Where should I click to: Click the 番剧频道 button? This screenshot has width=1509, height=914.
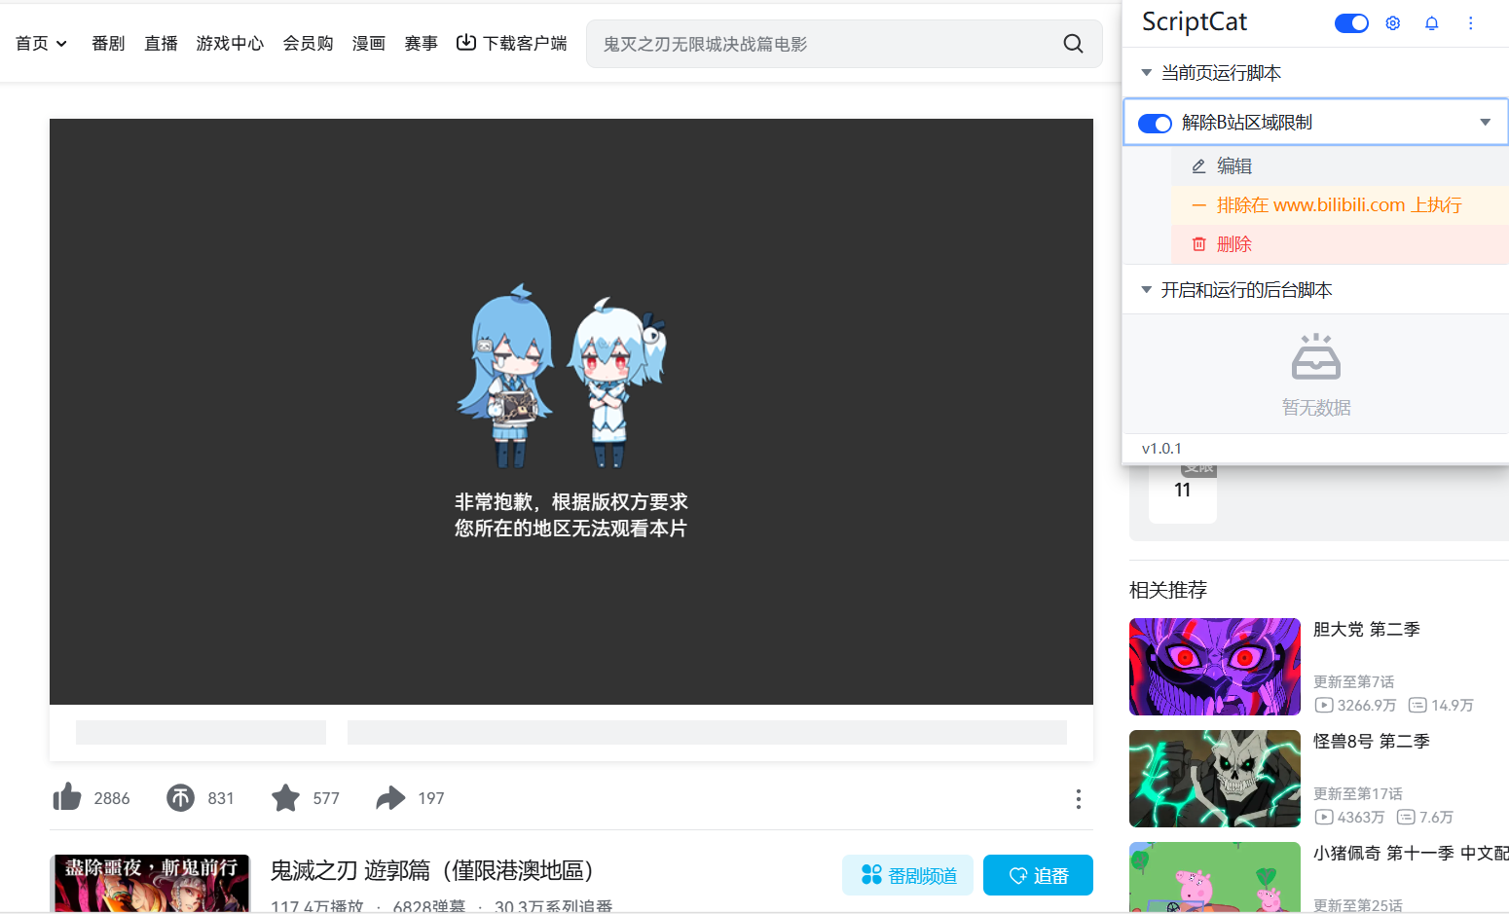pyautogui.click(x=907, y=875)
